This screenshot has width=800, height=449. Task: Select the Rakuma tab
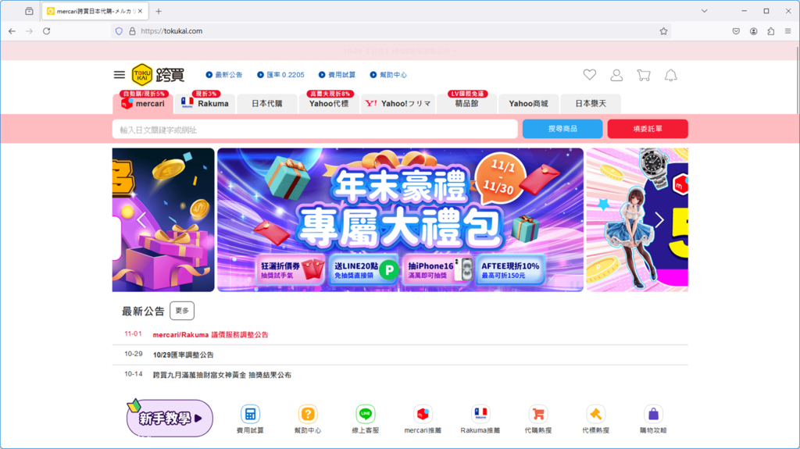point(205,104)
